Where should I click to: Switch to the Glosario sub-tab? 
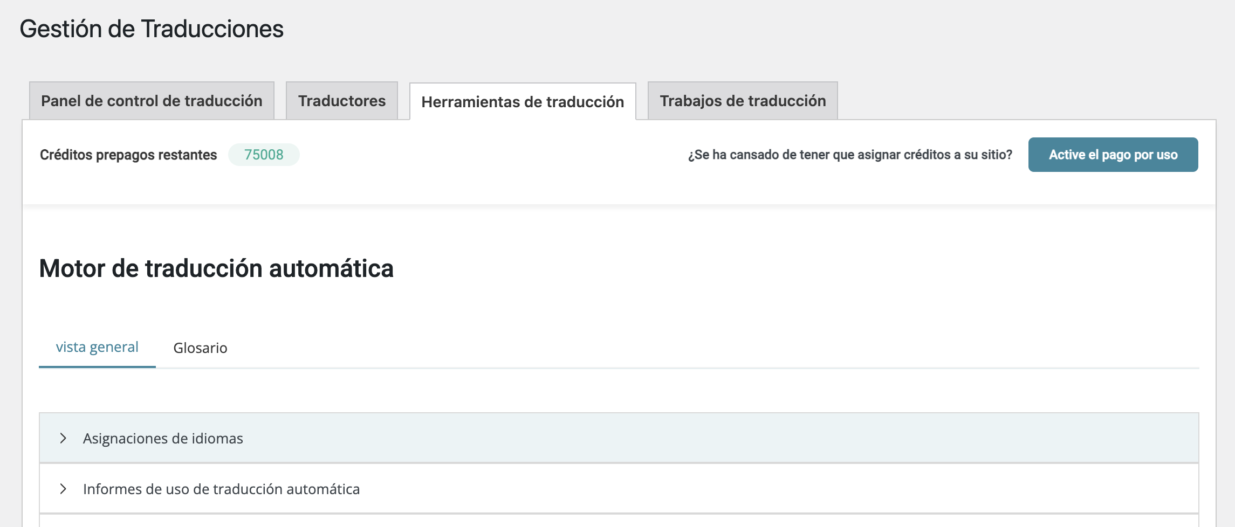pyautogui.click(x=200, y=348)
